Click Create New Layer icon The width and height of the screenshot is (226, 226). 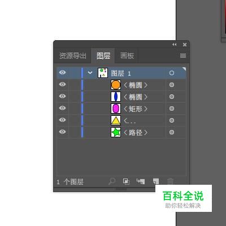[156, 181]
